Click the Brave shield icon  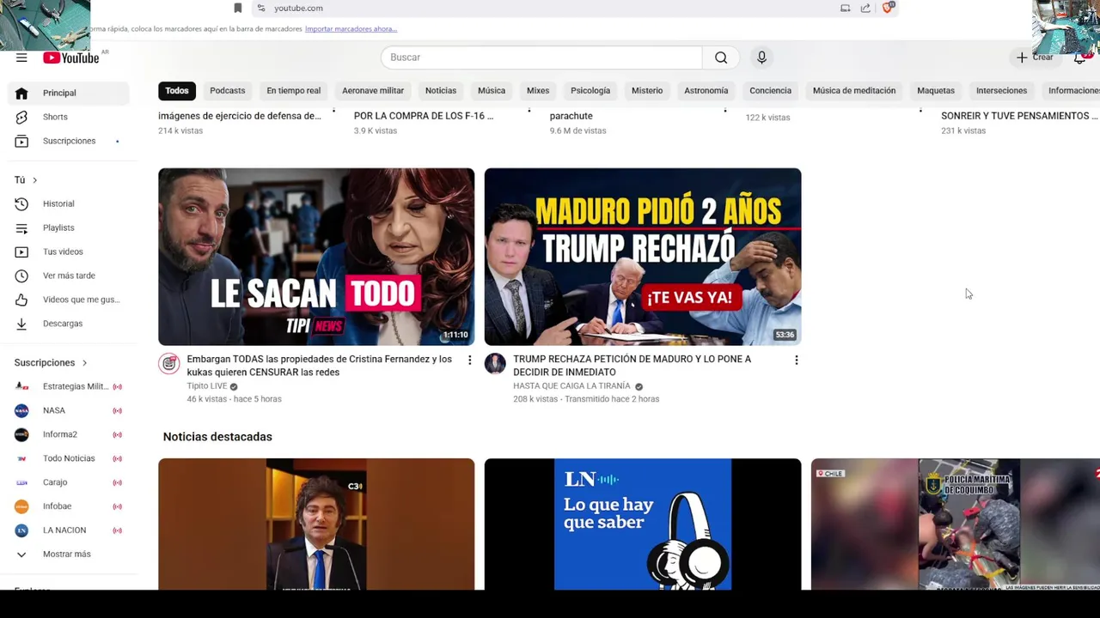coord(889,7)
